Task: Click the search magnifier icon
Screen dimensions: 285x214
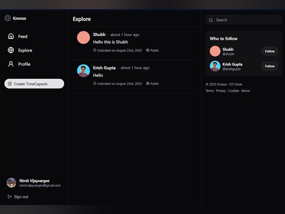Action: pos(211,20)
